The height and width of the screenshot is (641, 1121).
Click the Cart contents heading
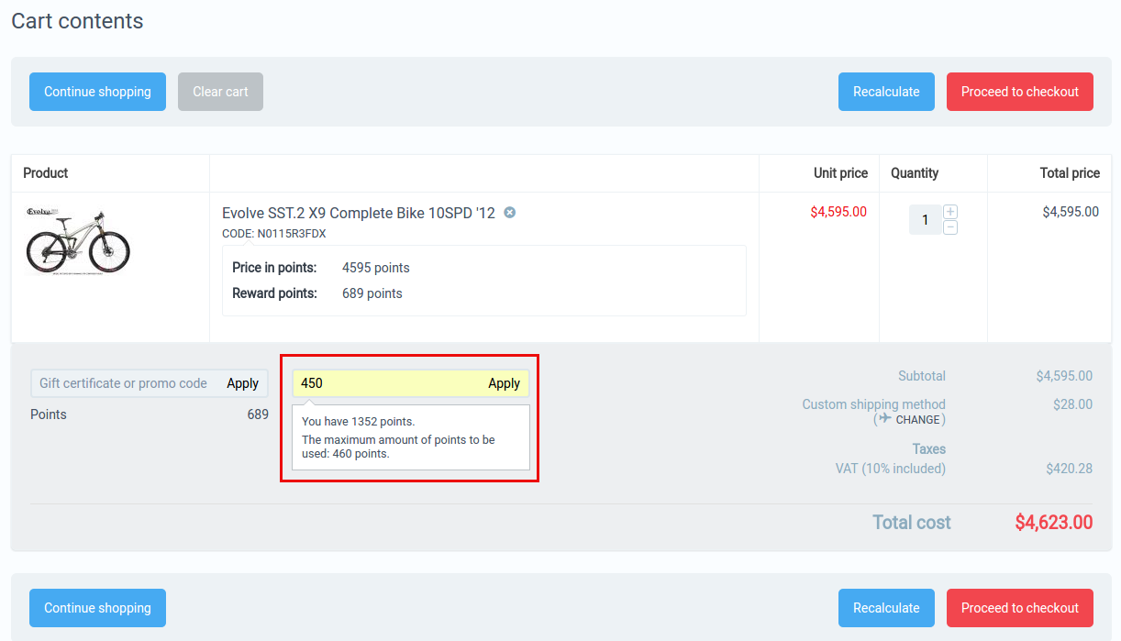[77, 21]
